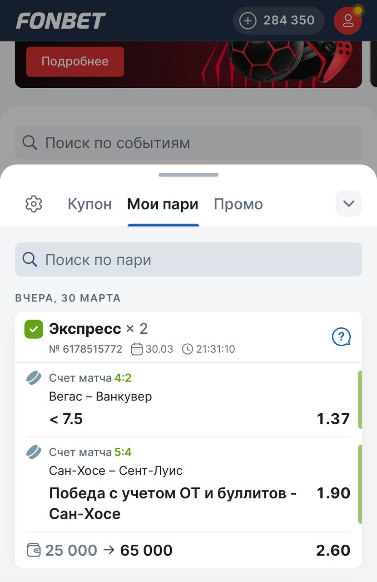
Task: Open the Промо tab
Action: click(x=238, y=204)
